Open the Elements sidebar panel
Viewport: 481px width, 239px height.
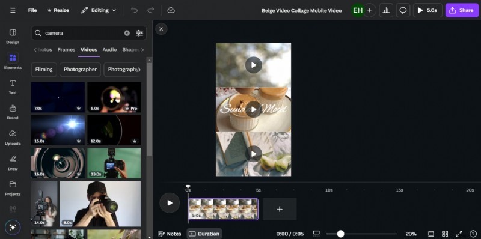tap(13, 61)
